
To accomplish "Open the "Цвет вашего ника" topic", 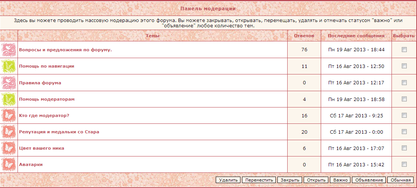I will 41,148.
